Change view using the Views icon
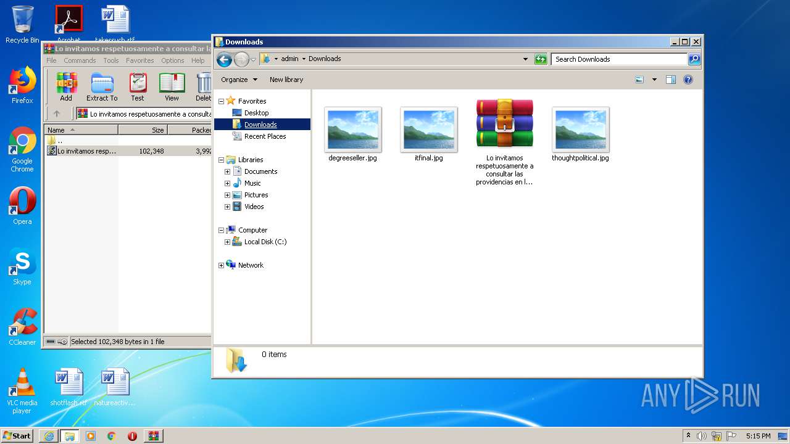 tap(639, 80)
